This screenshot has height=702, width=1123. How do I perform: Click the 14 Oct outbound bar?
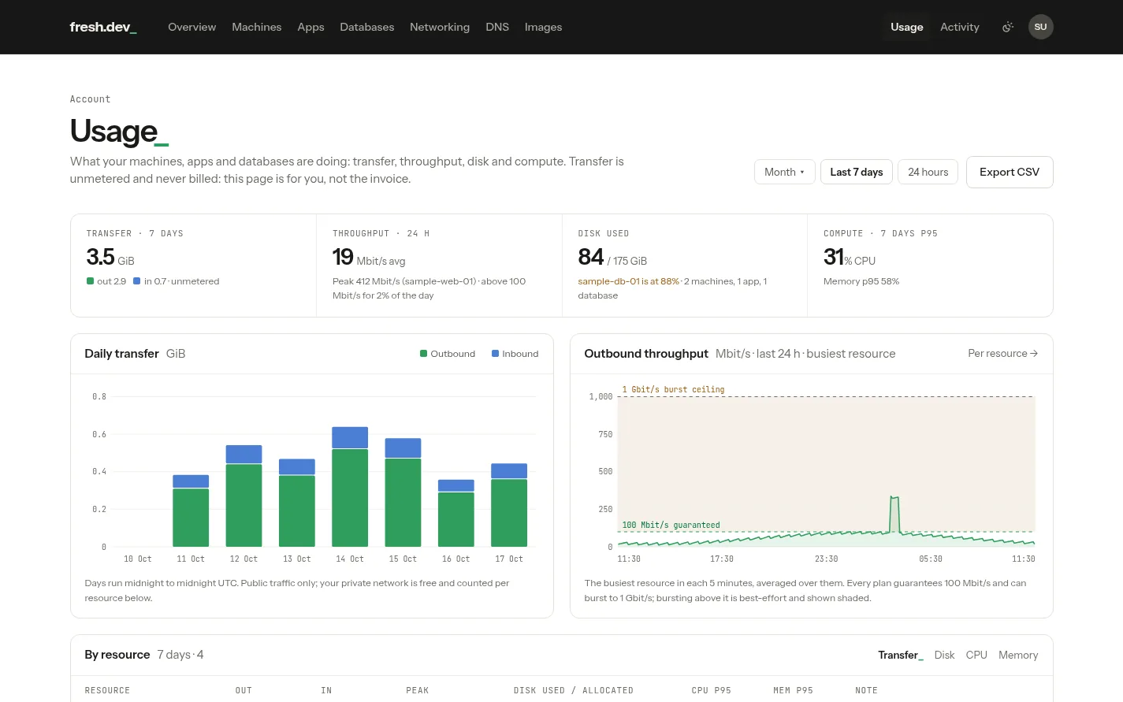[350, 497]
